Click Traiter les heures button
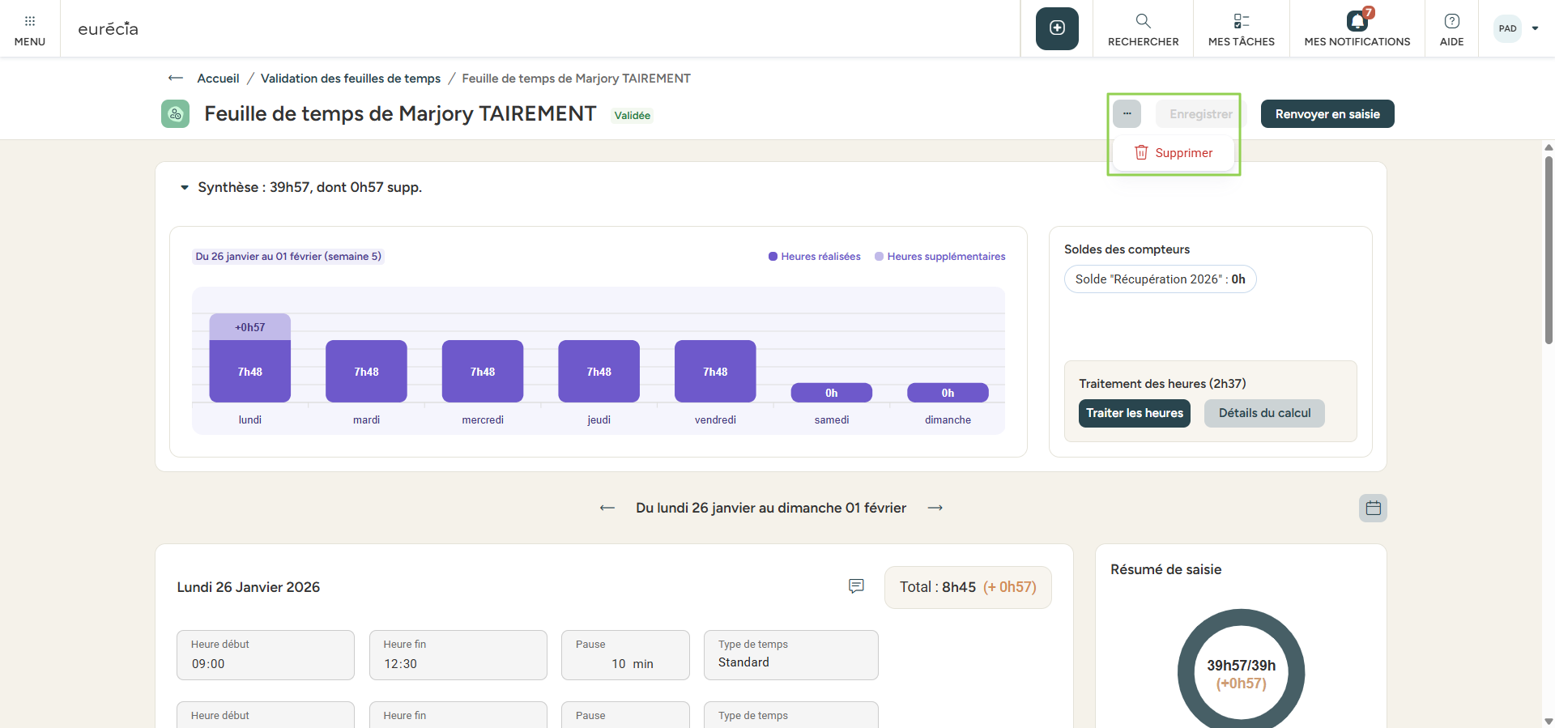Screen dimensions: 1555x728 (x=1134, y=413)
